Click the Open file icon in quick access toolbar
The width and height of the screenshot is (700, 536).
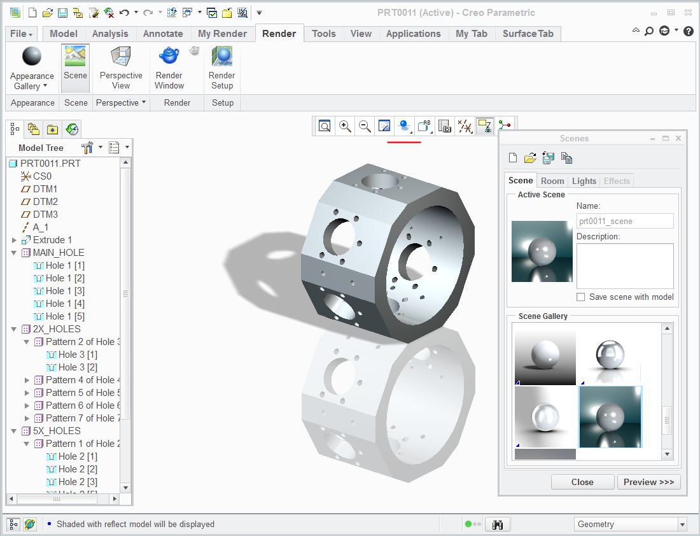[x=47, y=13]
